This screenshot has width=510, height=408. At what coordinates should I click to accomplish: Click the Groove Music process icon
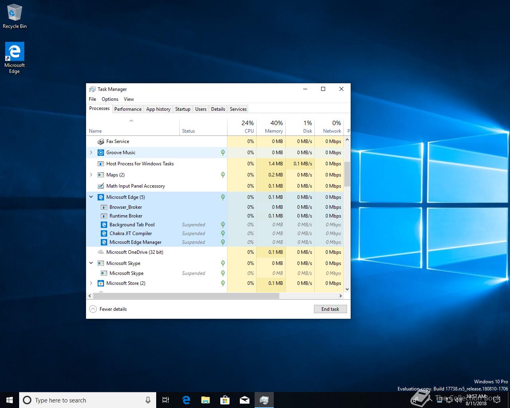click(x=101, y=153)
